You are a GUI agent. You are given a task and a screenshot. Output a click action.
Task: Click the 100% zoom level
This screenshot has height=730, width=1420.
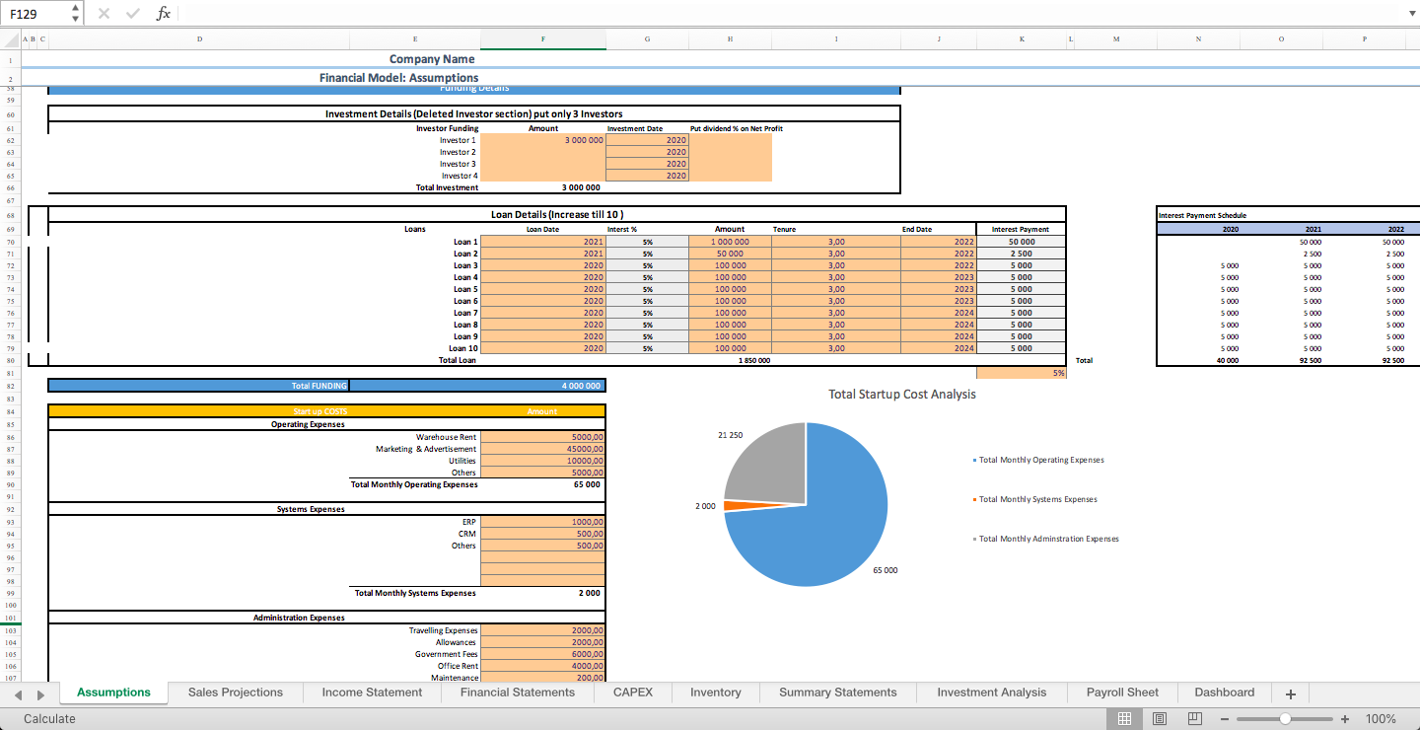pyautogui.click(x=1381, y=719)
